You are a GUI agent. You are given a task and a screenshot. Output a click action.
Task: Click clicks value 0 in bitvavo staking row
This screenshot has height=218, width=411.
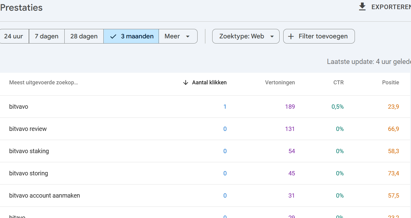pyautogui.click(x=225, y=151)
